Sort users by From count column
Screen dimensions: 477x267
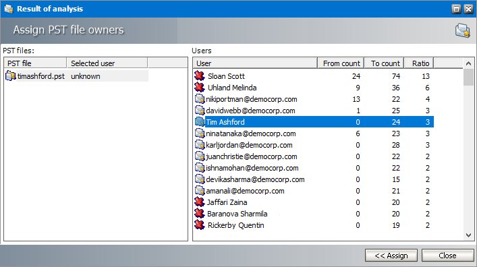click(x=341, y=63)
